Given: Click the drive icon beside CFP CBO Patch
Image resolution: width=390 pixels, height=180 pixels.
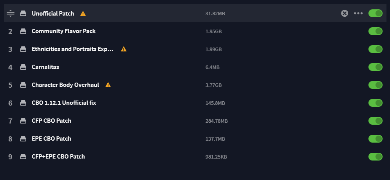Looking at the screenshot, I should coord(23,121).
